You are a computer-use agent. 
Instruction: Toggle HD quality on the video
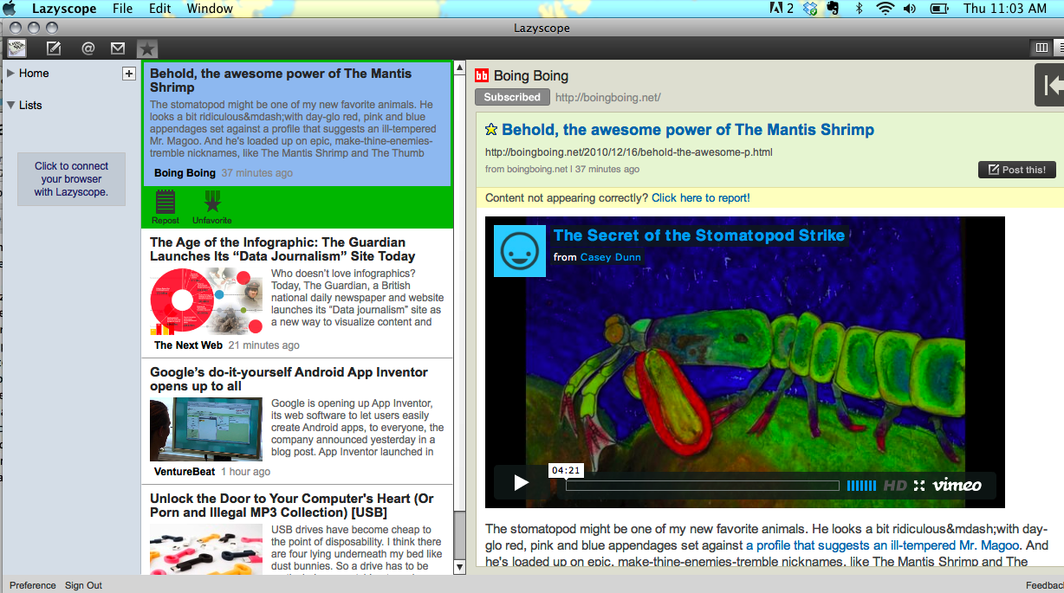895,486
